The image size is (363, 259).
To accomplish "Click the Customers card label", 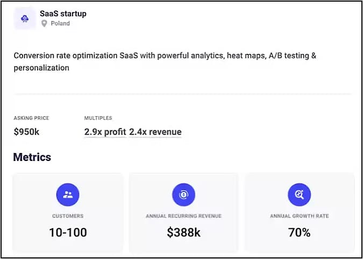I will pyautogui.click(x=68, y=216).
